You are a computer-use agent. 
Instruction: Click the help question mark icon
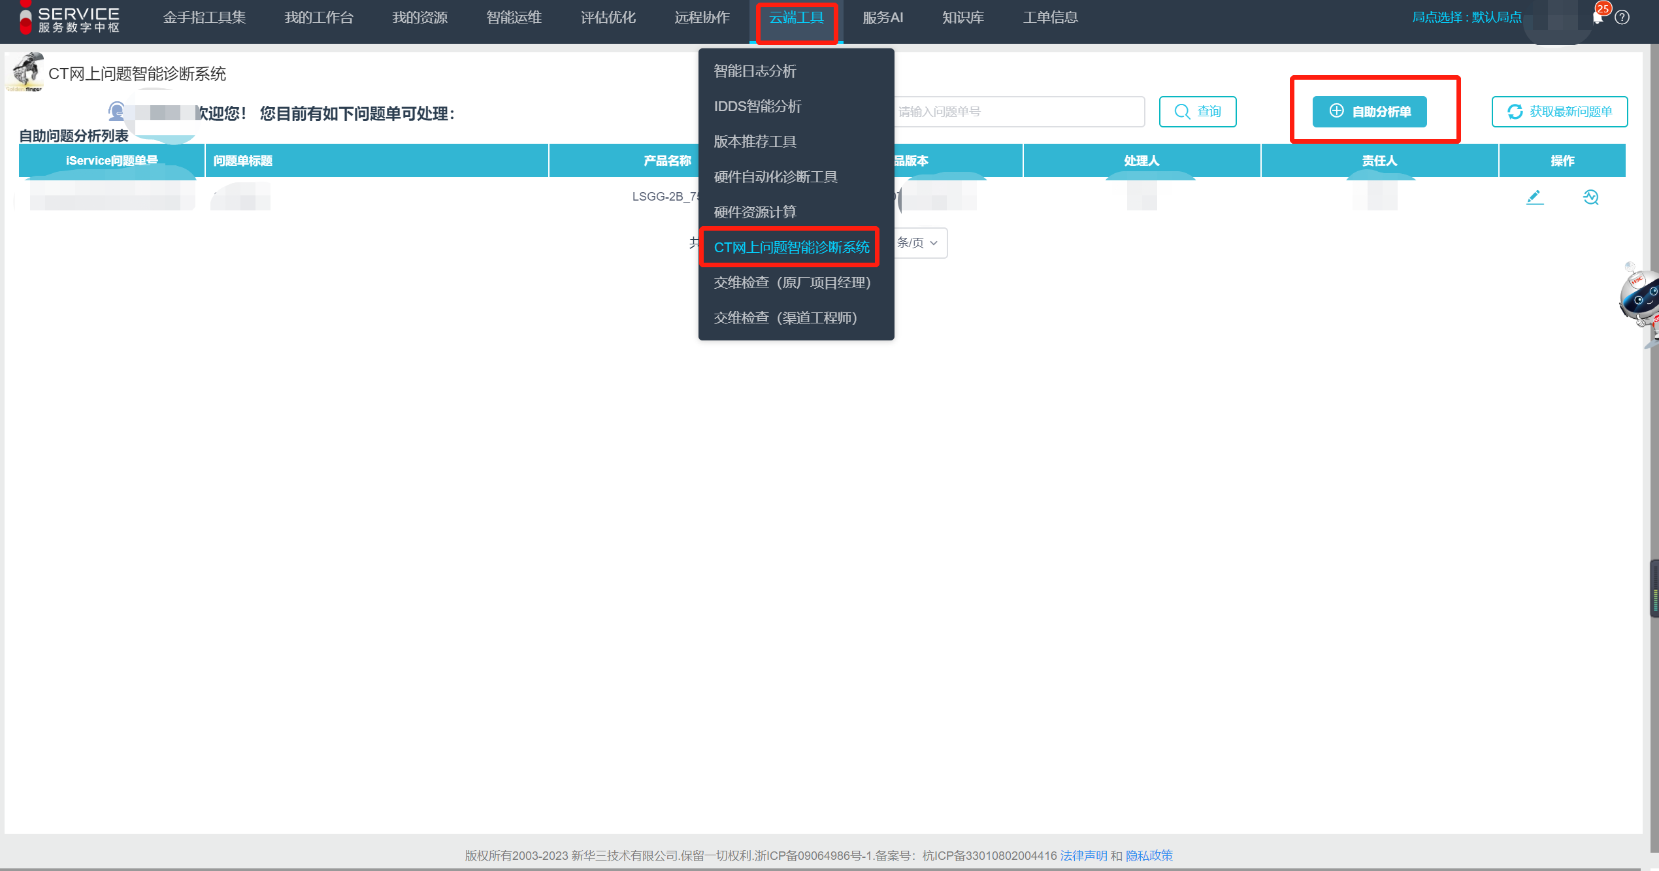click(1622, 18)
